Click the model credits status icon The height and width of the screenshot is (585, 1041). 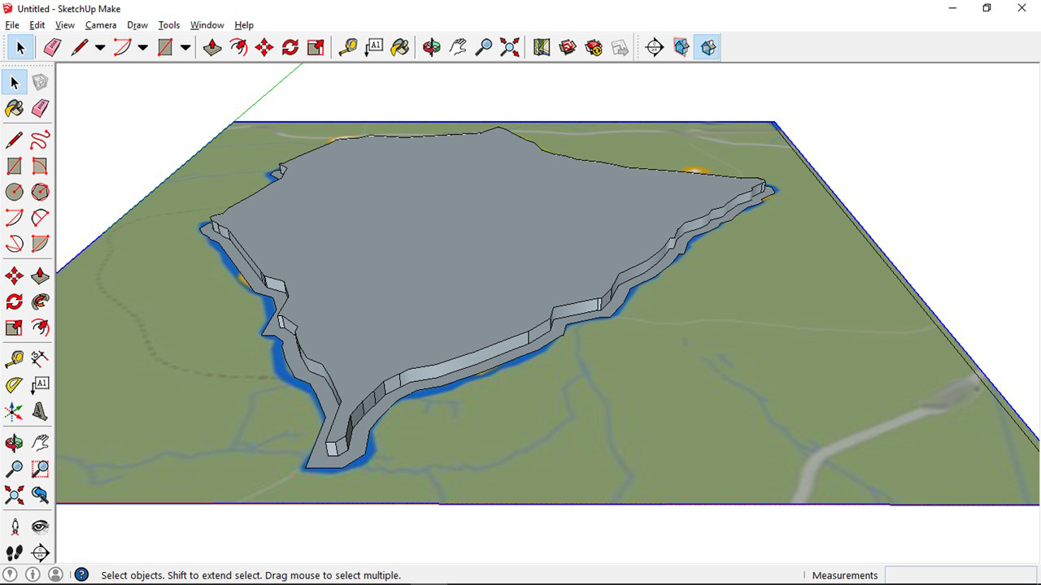click(33, 574)
